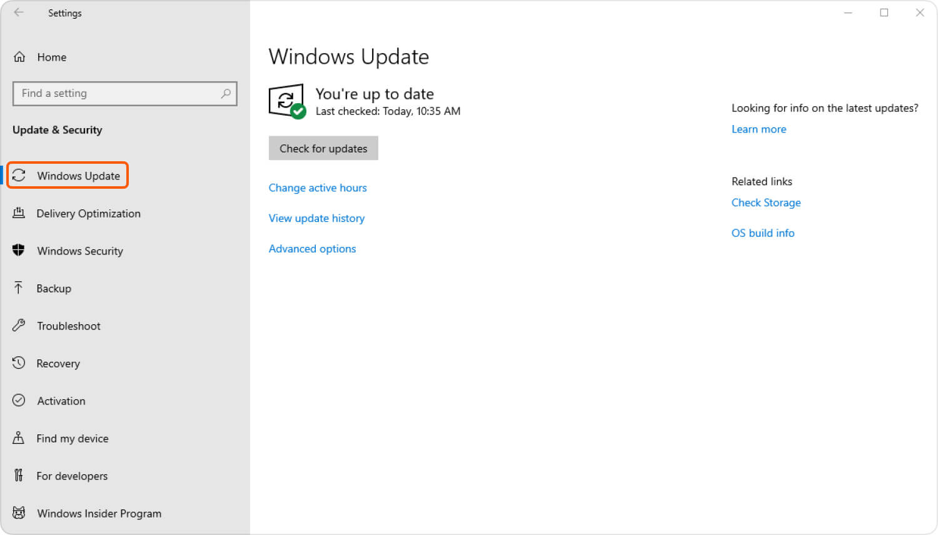The height and width of the screenshot is (535, 938).
Task: Click "Looking for info on the latest updates?" text
Action: click(x=825, y=108)
